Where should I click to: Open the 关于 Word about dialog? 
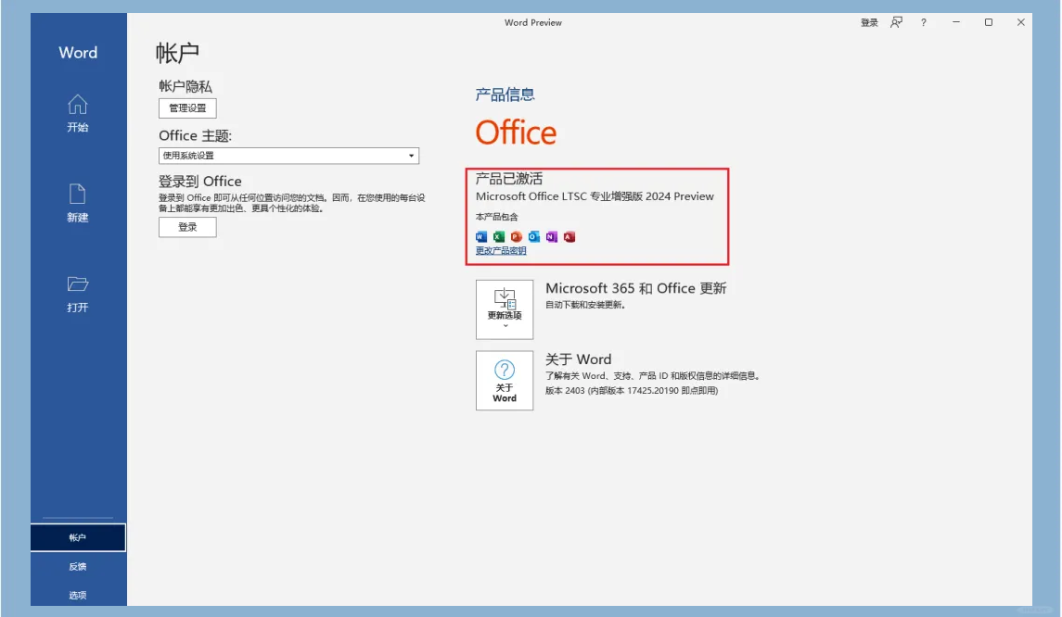[505, 380]
